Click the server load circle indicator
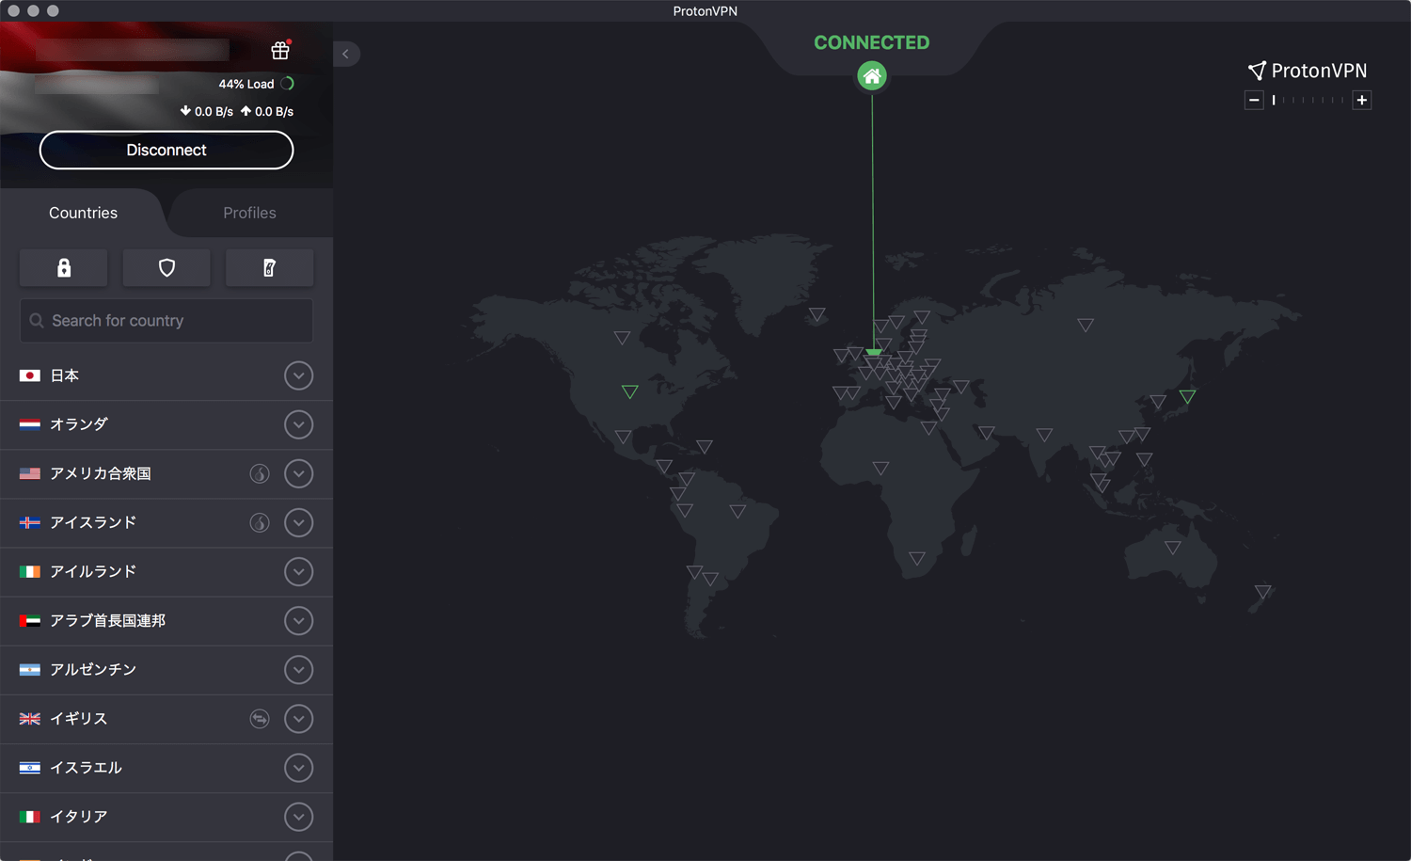Image resolution: width=1411 pixels, height=861 pixels. pyautogui.click(x=288, y=84)
